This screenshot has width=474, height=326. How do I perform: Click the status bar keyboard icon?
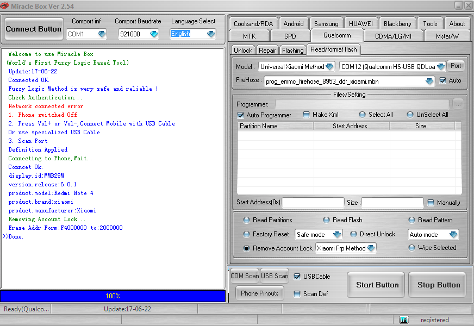[404, 319]
